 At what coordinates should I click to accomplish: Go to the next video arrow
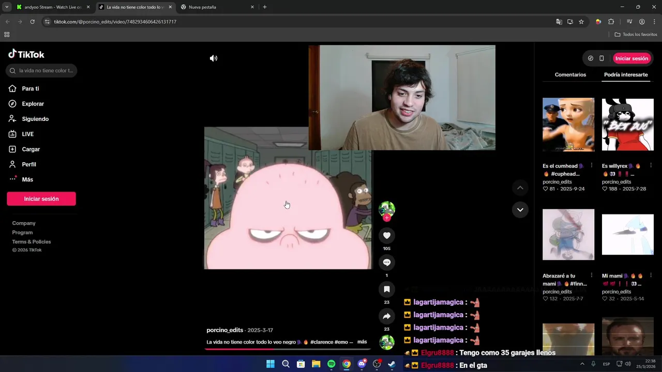[520, 210]
